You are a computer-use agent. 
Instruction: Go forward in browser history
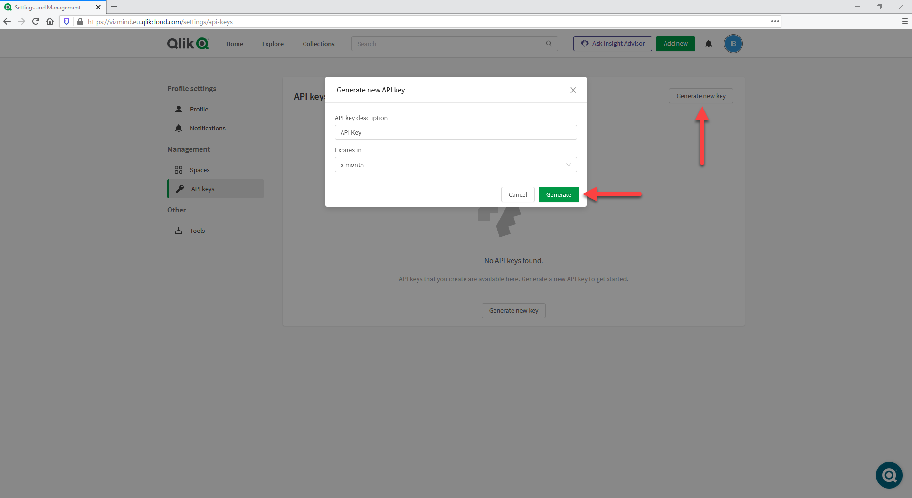coord(21,21)
